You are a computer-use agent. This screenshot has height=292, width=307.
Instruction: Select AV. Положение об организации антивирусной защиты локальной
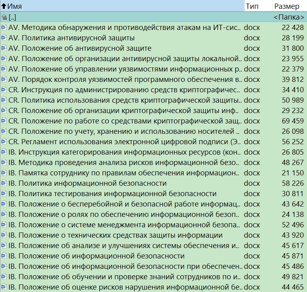point(153,58)
